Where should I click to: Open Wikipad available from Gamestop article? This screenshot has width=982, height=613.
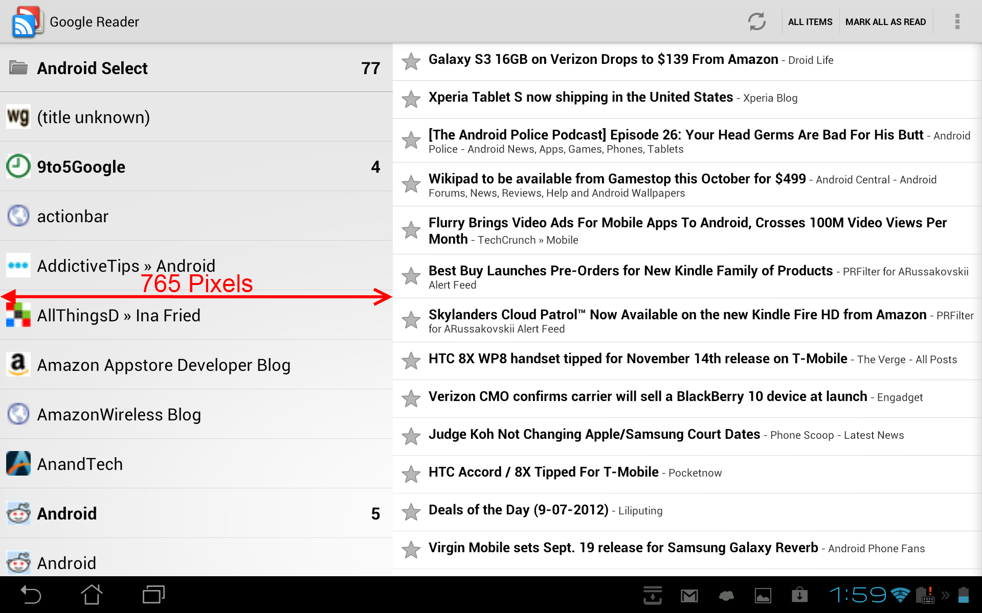[687, 184]
